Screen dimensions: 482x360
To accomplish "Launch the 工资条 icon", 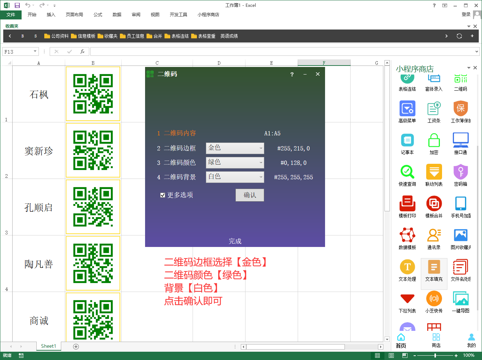I will pos(434,108).
